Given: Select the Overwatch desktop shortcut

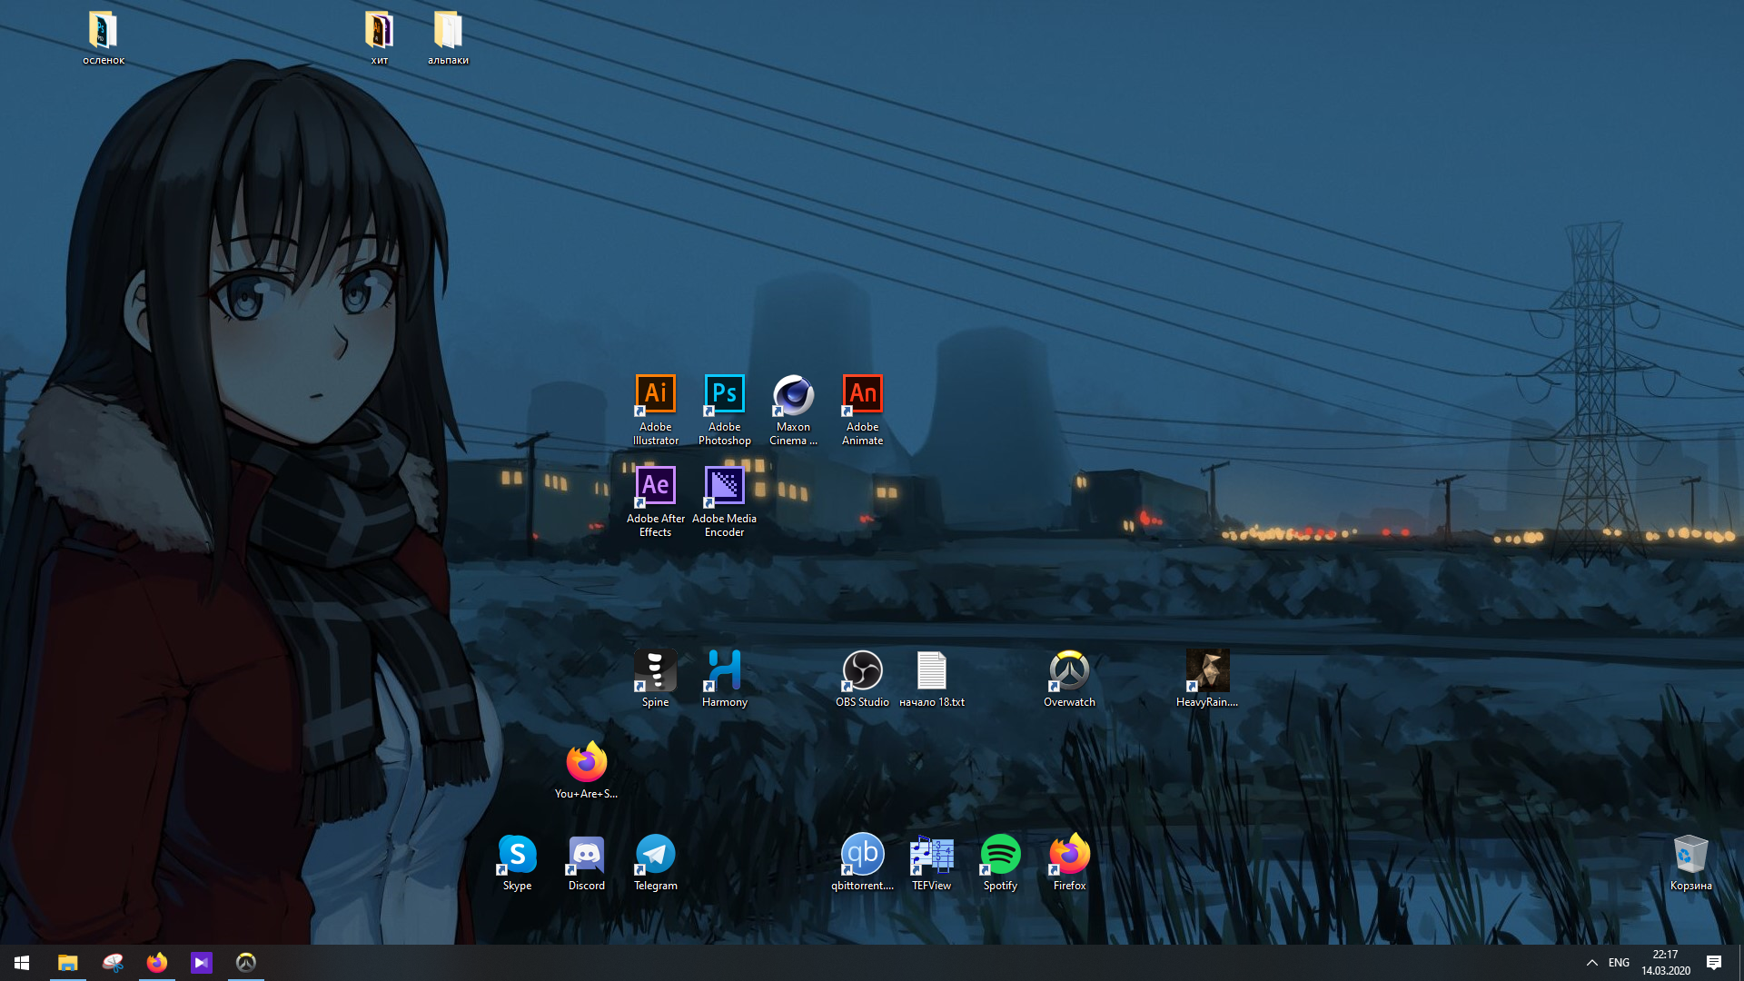Looking at the screenshot, I should click(1069, 679).
